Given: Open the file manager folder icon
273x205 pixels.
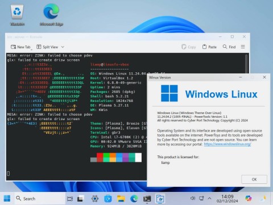Looking at the screenshot, I should click(x=121, y=199).
